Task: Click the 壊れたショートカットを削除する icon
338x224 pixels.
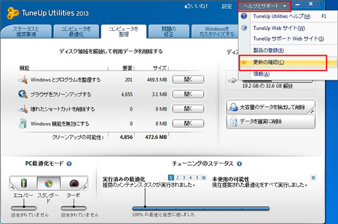Action: [23, 108]
